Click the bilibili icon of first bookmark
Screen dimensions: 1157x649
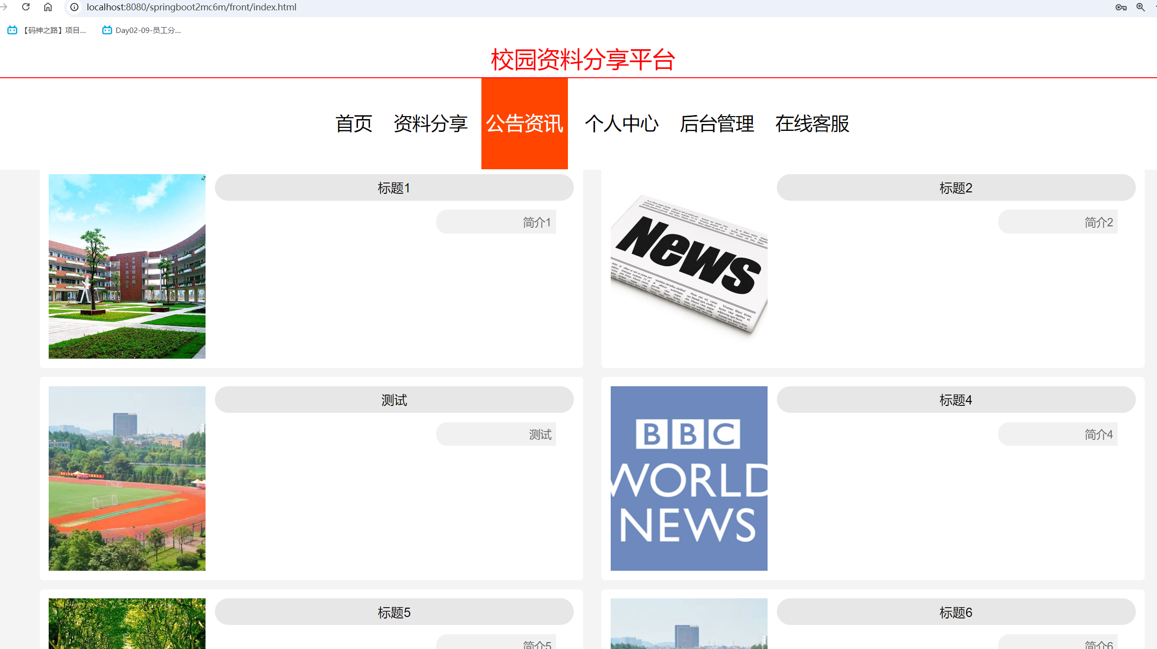[12, 30]
